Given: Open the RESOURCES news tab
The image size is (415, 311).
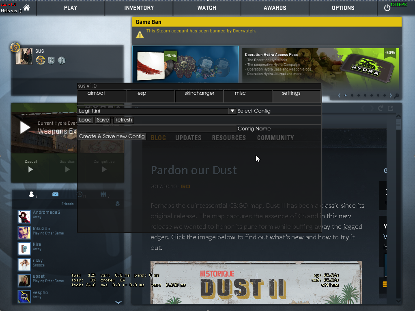Looking at the screenshot, I should pyautogui.click(x=229, y=138).
